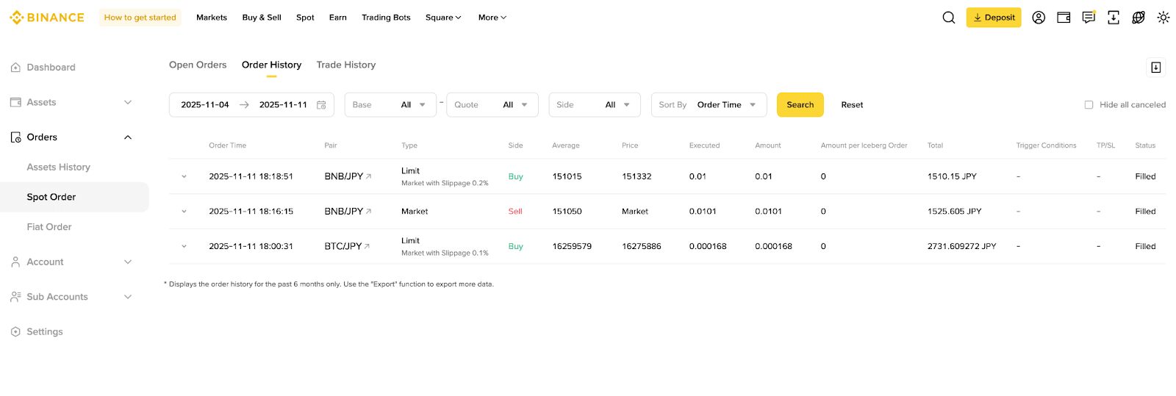Click the Binance logo
This screenshot has height=396, width=1176.
pos(47,18)
